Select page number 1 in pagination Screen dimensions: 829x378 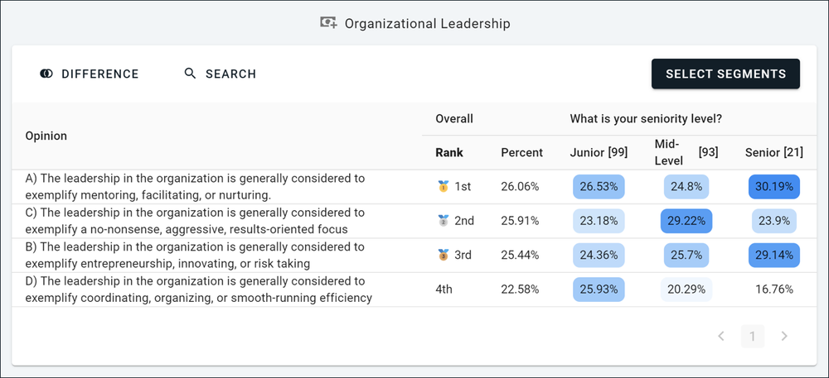pos(753,336)
